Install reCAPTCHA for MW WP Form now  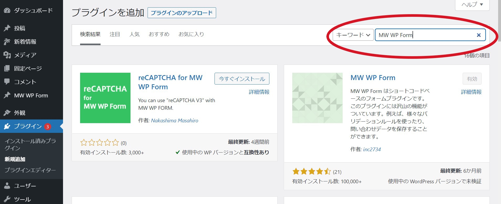click(x=242, y=79)
